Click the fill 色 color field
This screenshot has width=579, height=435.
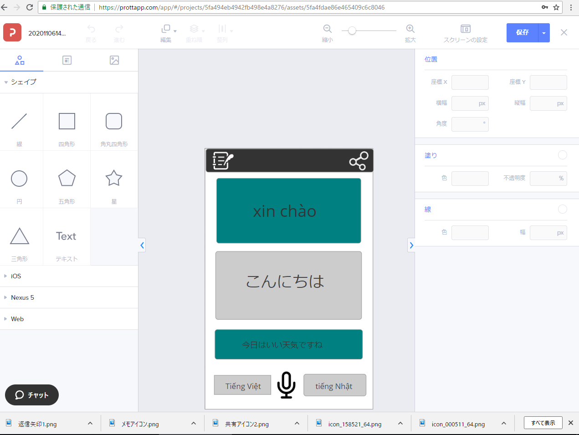point(470,178)
